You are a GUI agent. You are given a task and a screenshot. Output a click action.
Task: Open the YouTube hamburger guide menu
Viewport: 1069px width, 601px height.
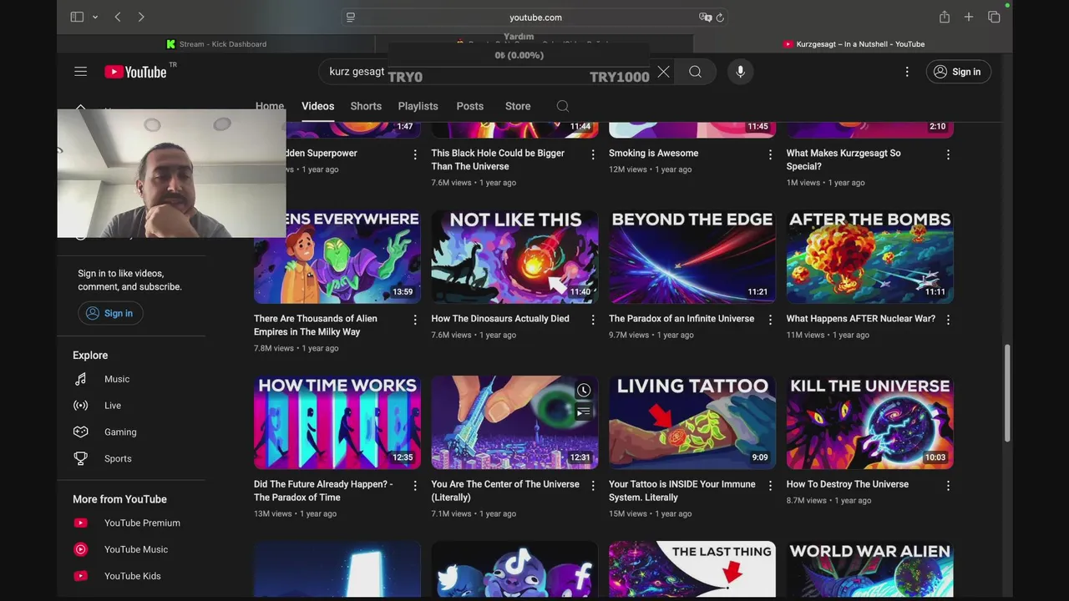point(80,72)
